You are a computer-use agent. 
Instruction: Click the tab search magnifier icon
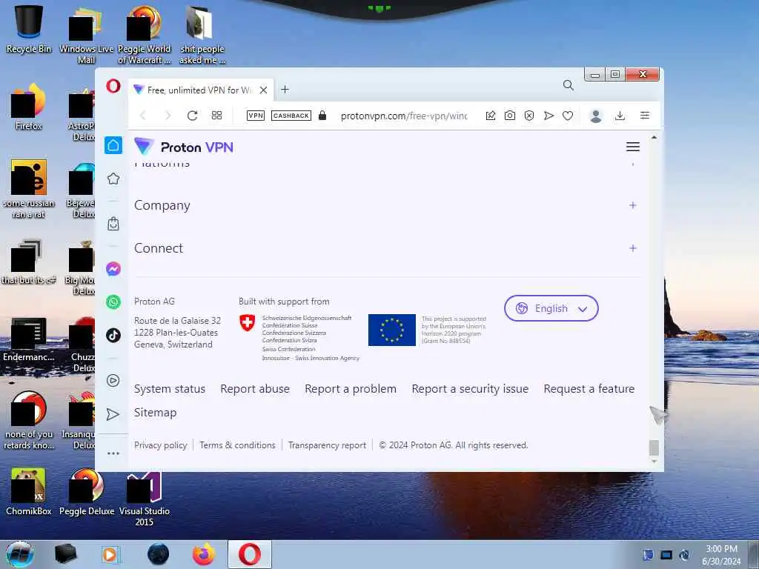tap(569, 86)
